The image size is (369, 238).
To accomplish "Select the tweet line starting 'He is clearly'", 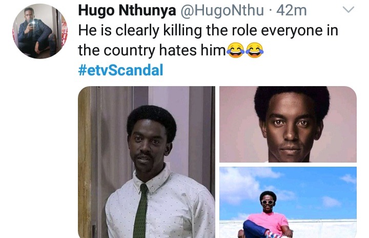I will pyautogui.click(x=208, y=31).
